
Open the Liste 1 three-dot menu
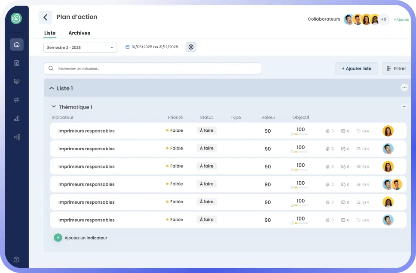pyautogui.click(x=404, y=87)
